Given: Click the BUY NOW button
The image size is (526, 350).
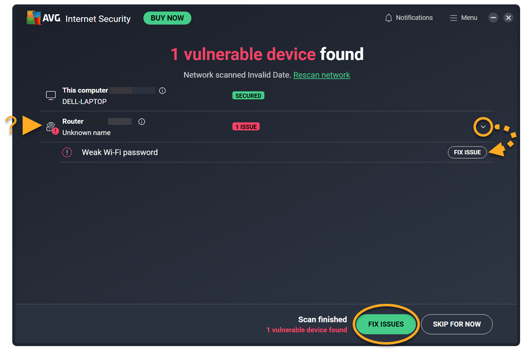Looking at the screenshot, I should click(x=167, y=18).
